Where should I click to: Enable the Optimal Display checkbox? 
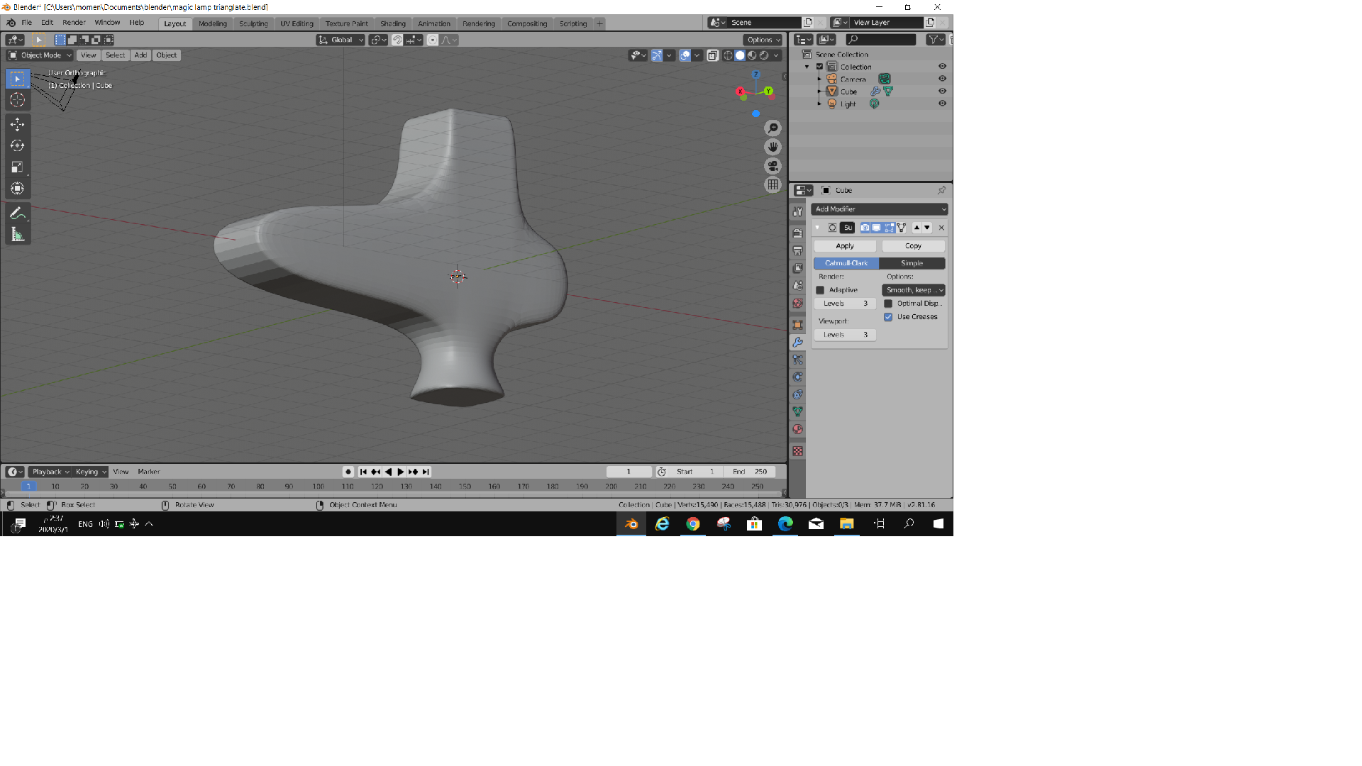click(x=888, y=304)
